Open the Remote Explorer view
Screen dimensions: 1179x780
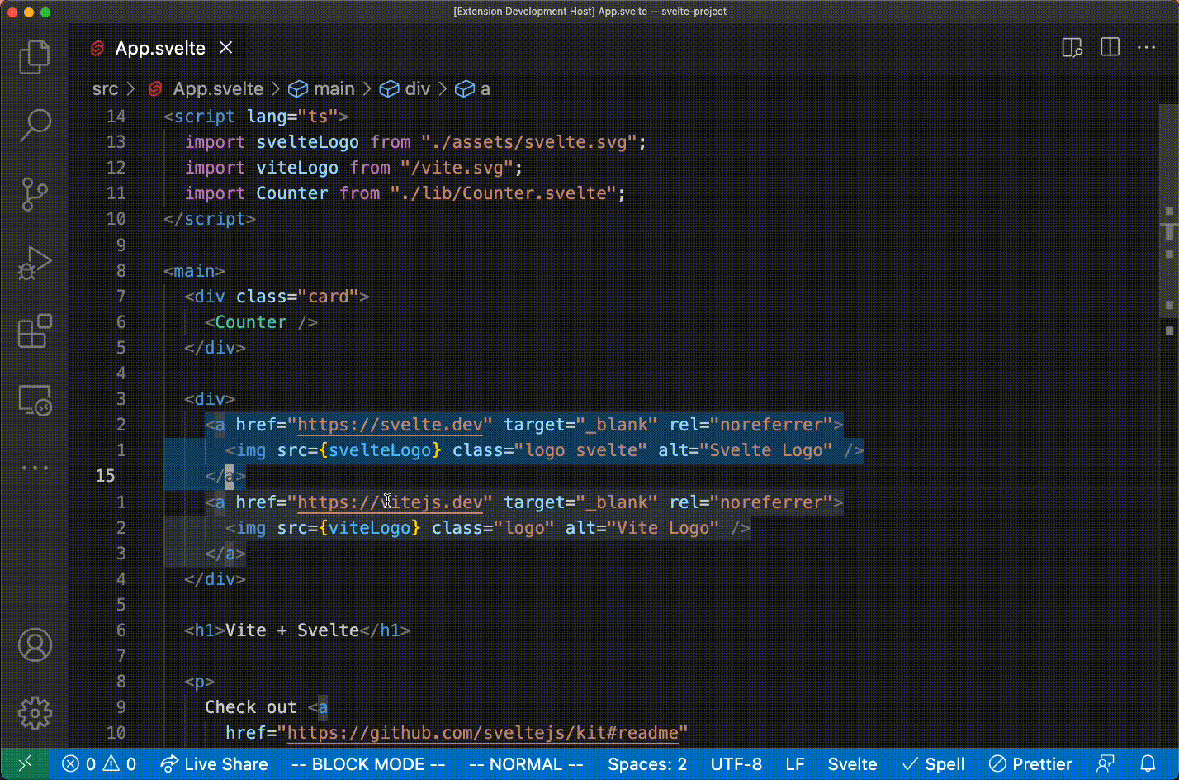tap(35, 401)
